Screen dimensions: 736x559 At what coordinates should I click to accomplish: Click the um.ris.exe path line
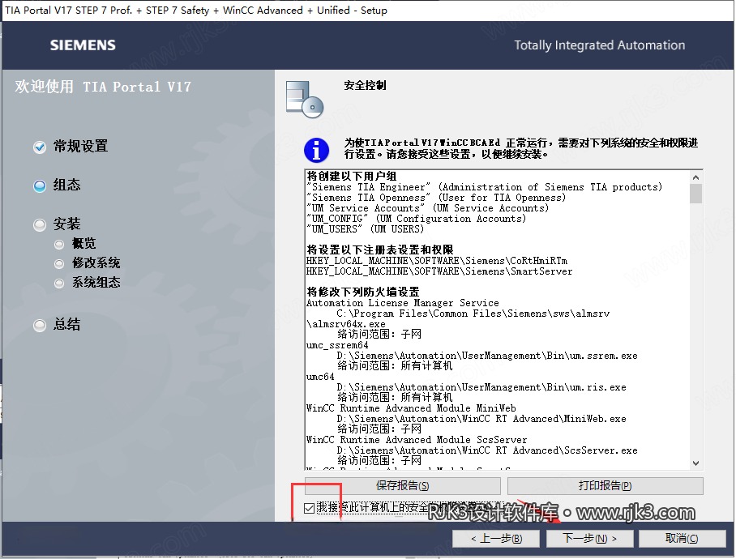tap(481, 387)
